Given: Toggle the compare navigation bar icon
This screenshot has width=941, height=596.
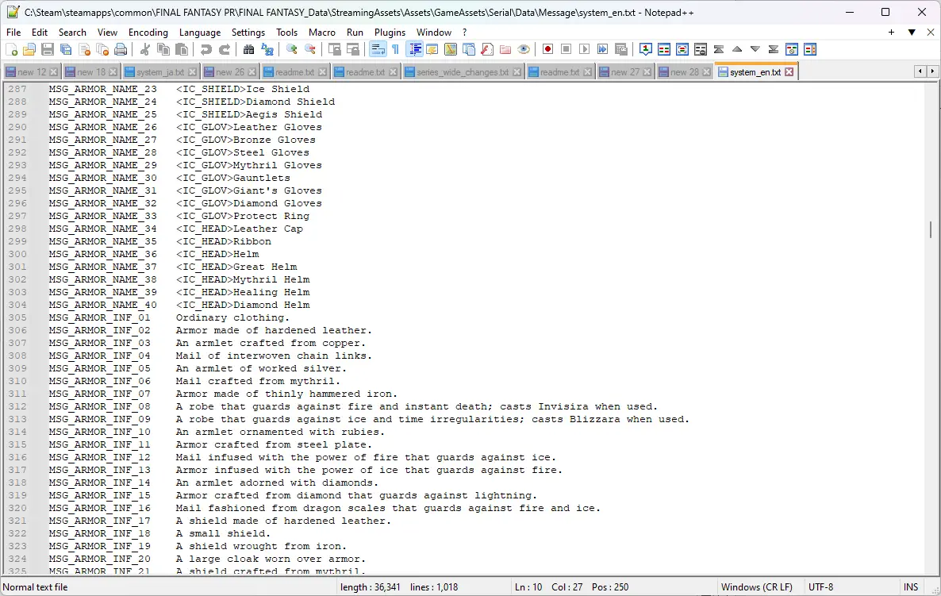Looking at the screenshot, I should pyautogui.click(x=810, y=50).
